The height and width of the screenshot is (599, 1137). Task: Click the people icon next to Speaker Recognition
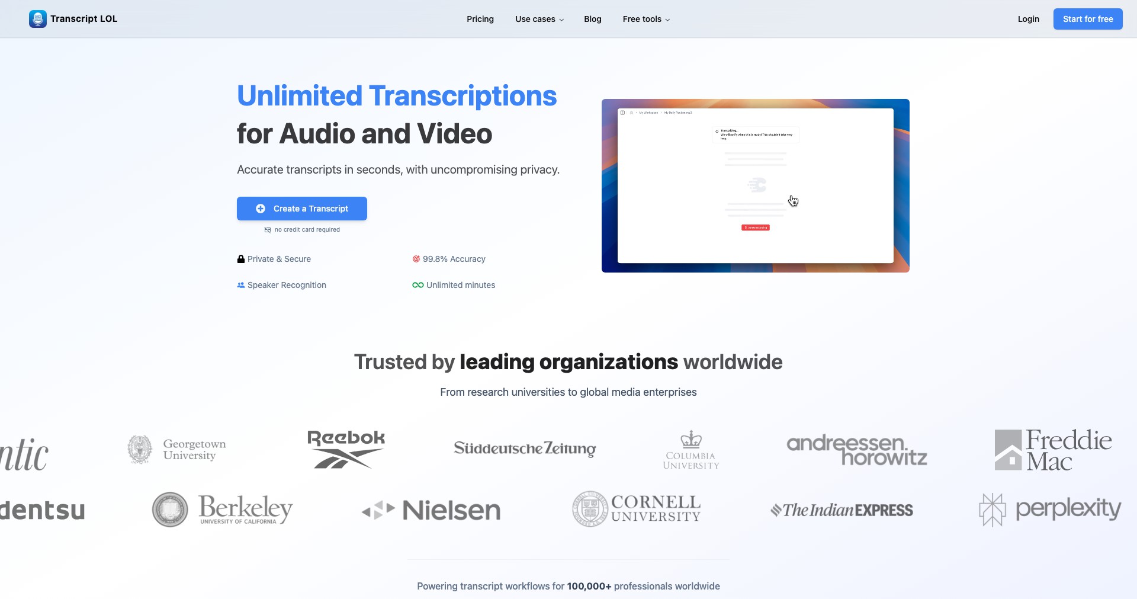tap(241, 285)
